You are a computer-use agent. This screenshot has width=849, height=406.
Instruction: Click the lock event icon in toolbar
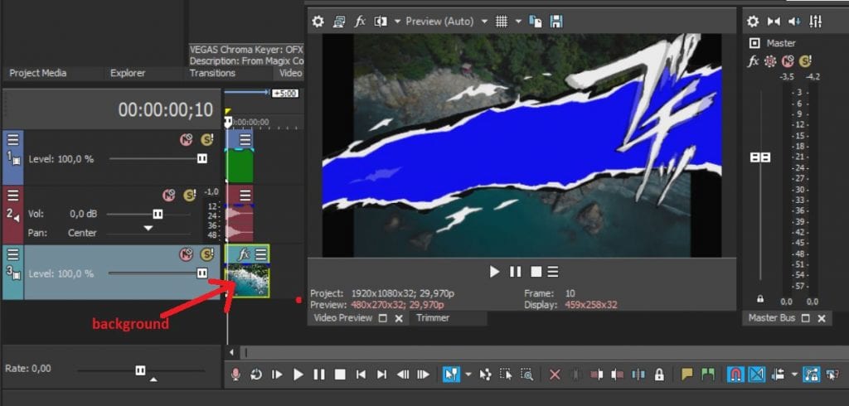(x=659, y=375)
